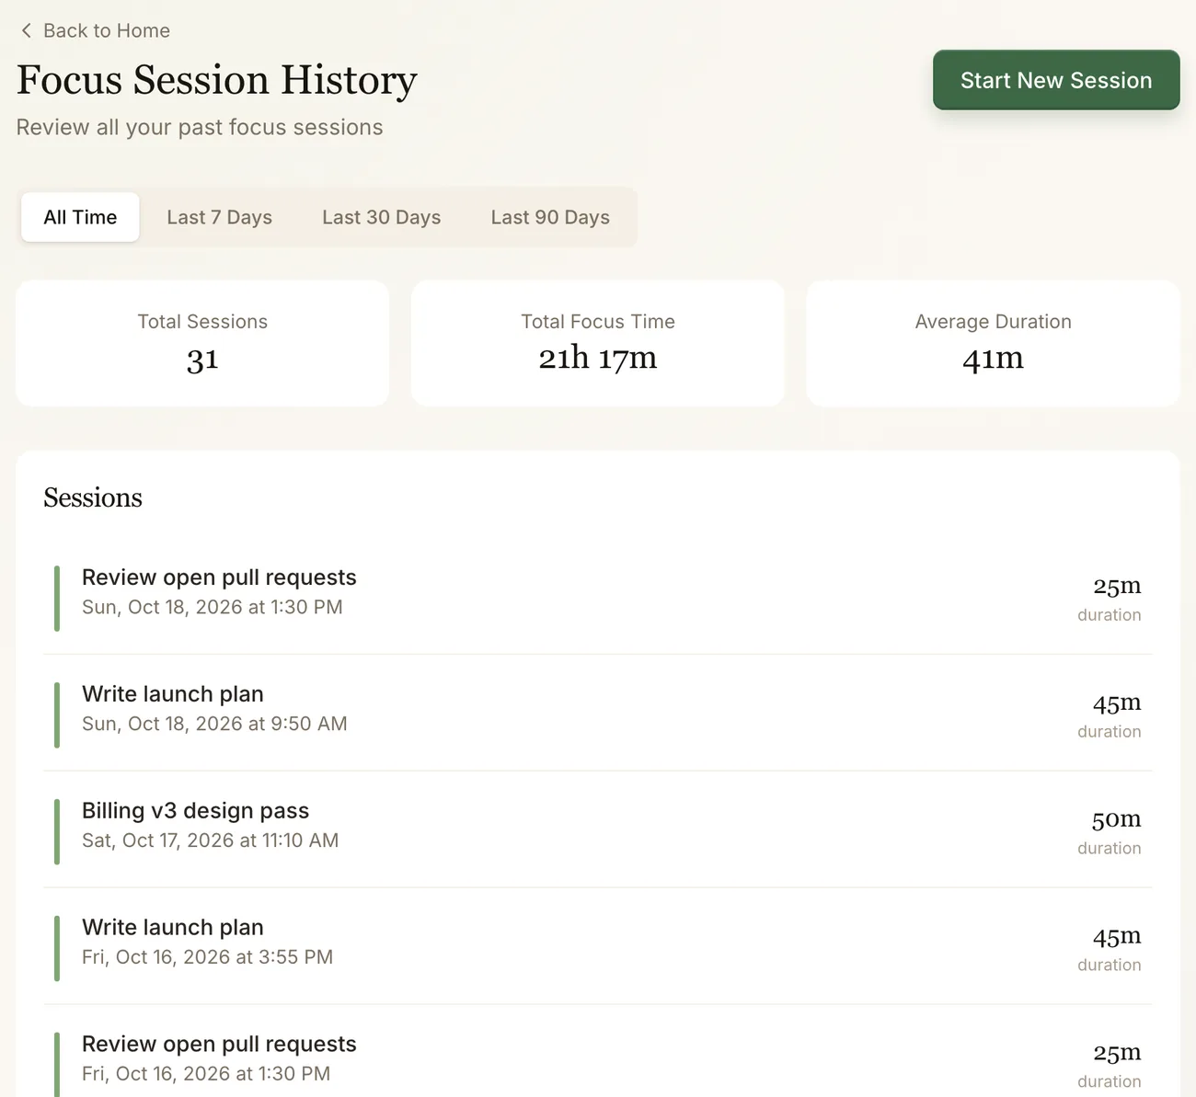Viewport: 1196px width, 1097px height.
Task: Click the Average Duration label
Action: click(x=993, y=322)
